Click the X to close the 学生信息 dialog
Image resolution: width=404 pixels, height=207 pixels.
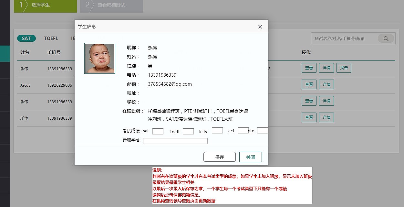260,27
